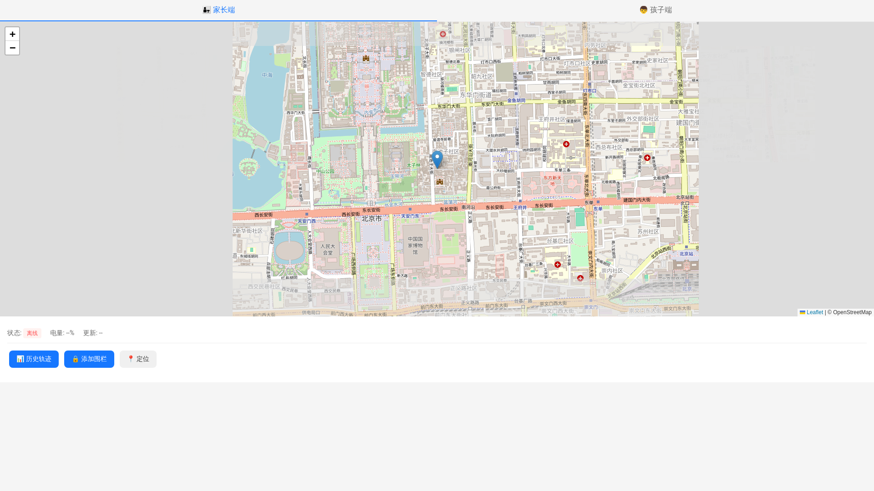Switch to the 家长端 tab
This screenshot has height=491, width=874.
(x=218, y=10)
